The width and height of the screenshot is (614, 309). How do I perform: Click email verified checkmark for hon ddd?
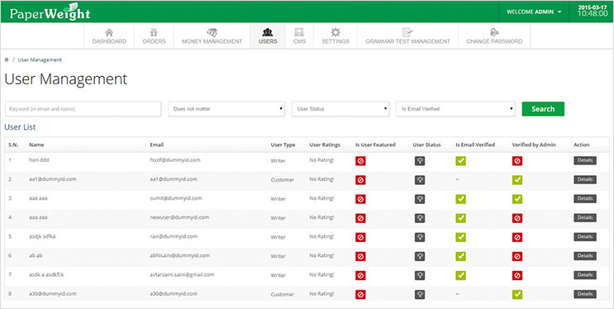click(x=461, y=160)
